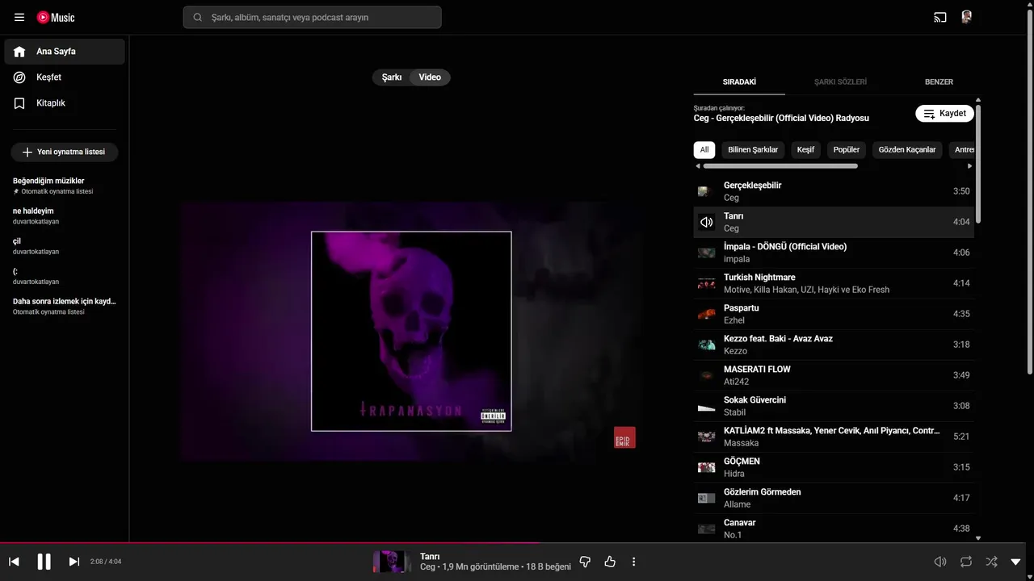
Task: Skip to previous track
Action: tap(14, 562)
